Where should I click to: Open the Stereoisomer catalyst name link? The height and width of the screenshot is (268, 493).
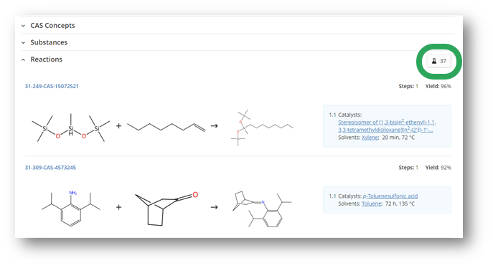(387, 126)
